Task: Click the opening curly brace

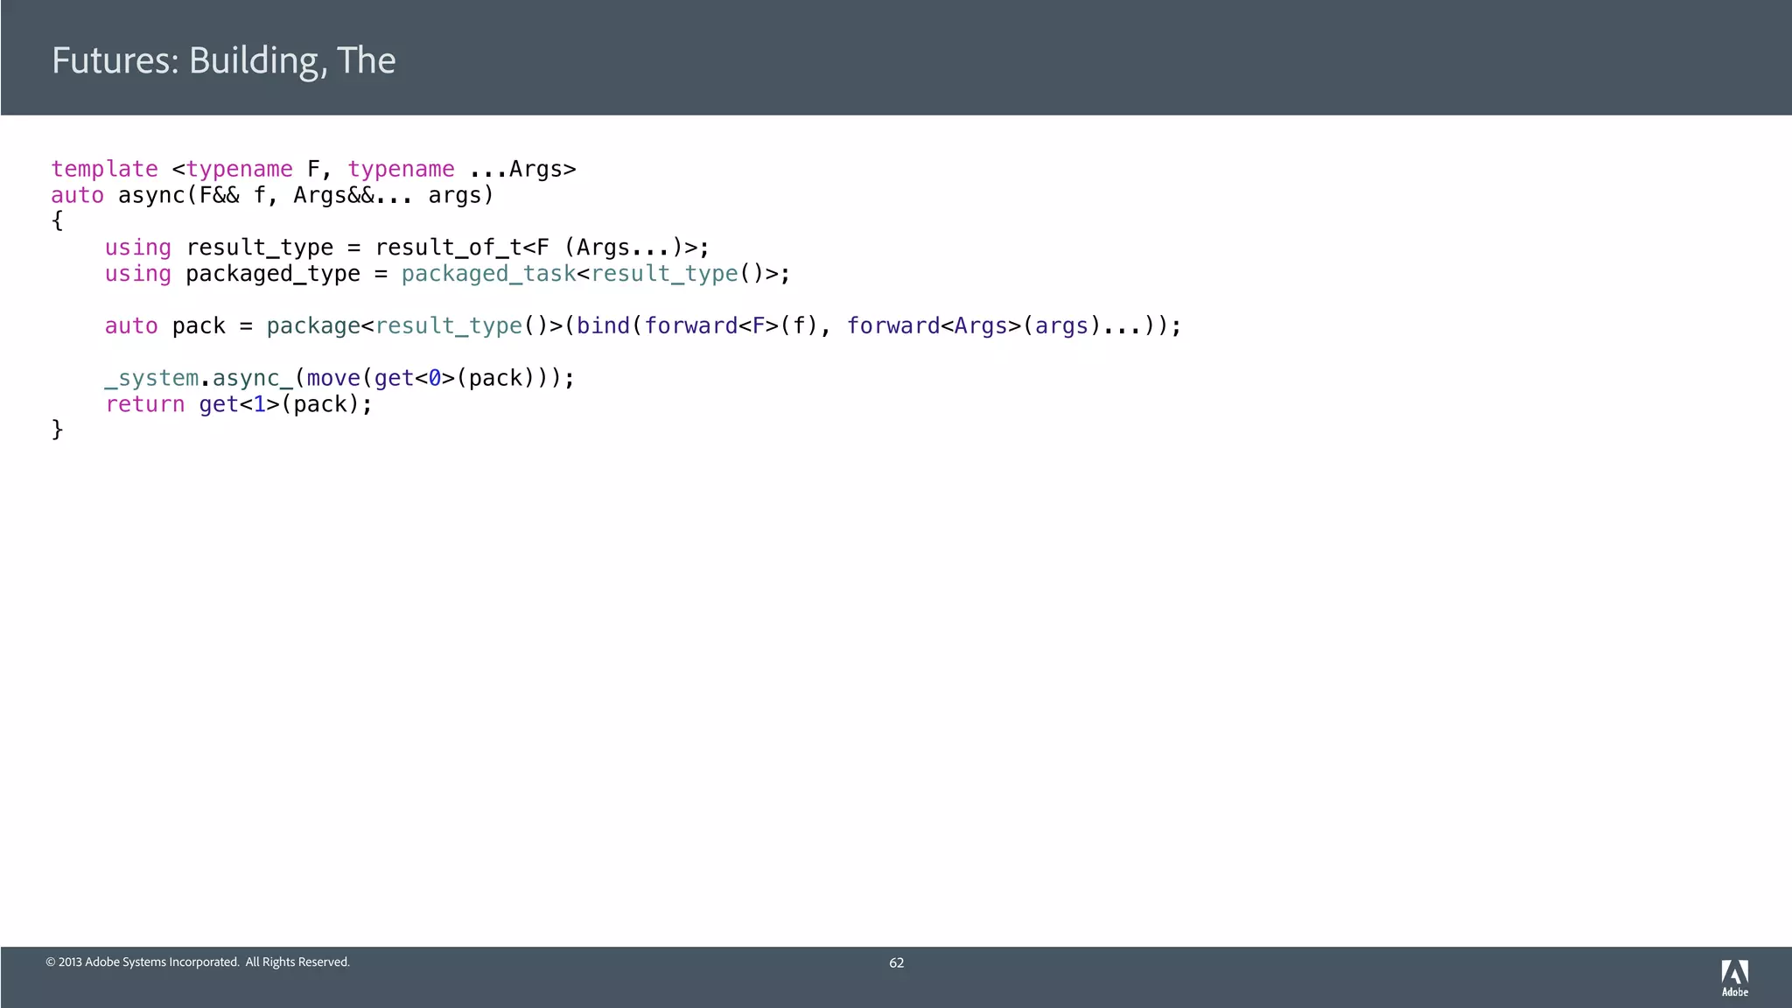Action: [58, 220]
